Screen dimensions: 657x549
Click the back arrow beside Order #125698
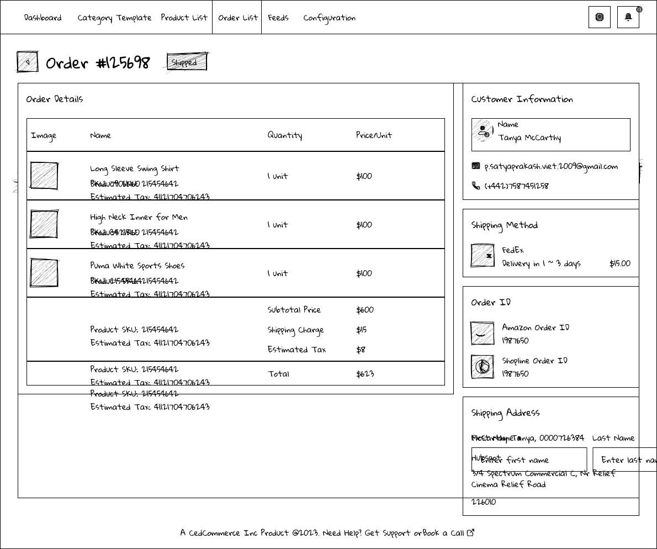click(28, 62)
